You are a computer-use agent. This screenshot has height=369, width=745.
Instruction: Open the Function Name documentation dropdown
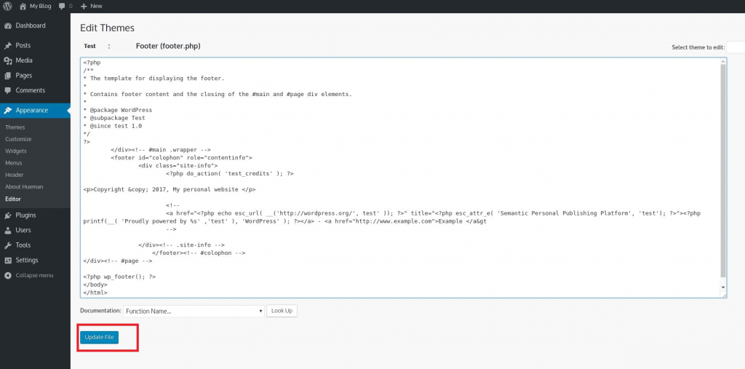(194, 311)
